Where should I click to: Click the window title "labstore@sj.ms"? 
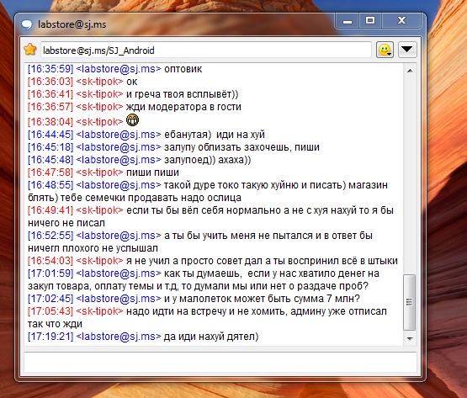[72, 24]
